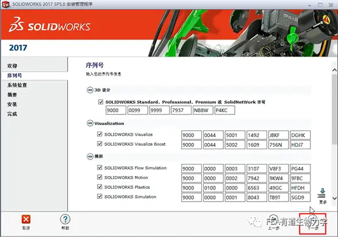Screen dimensions: 338x237
Task: Click the P4KC serial number field
Action: coord(225,110)
